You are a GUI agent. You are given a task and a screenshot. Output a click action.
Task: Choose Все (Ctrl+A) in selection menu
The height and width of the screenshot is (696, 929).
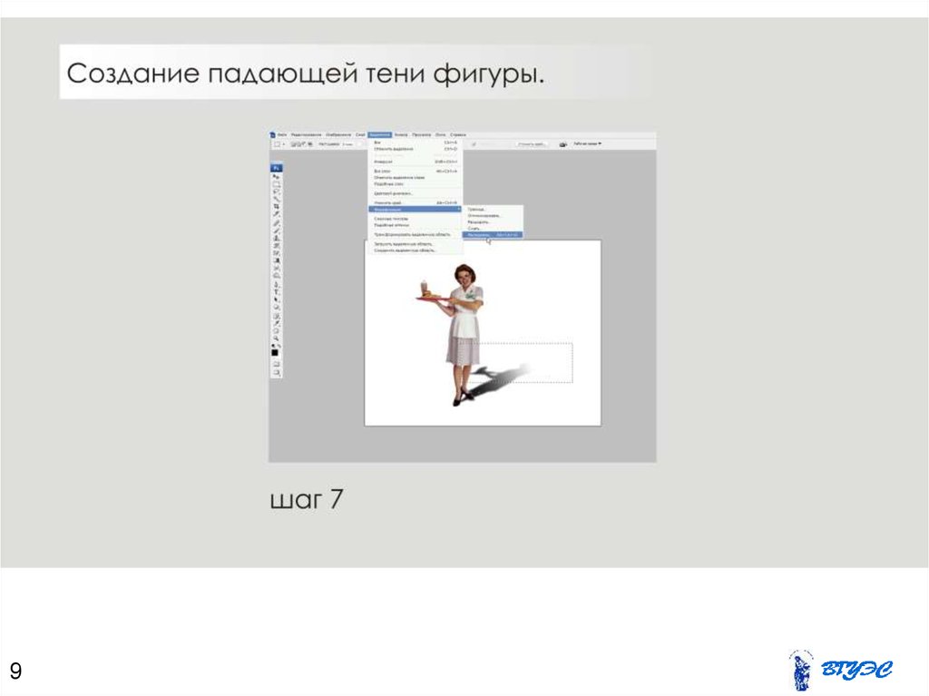416,142
